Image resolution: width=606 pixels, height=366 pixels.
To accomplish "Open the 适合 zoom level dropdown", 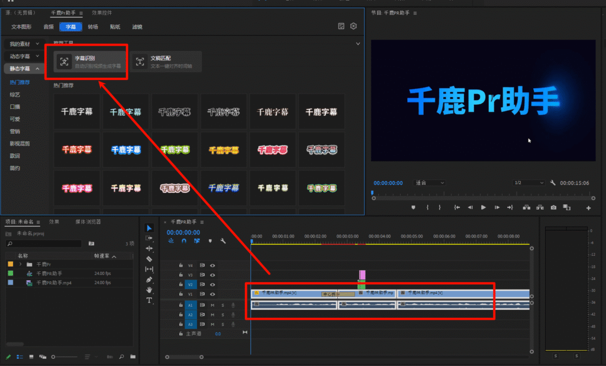I will 429,182.
